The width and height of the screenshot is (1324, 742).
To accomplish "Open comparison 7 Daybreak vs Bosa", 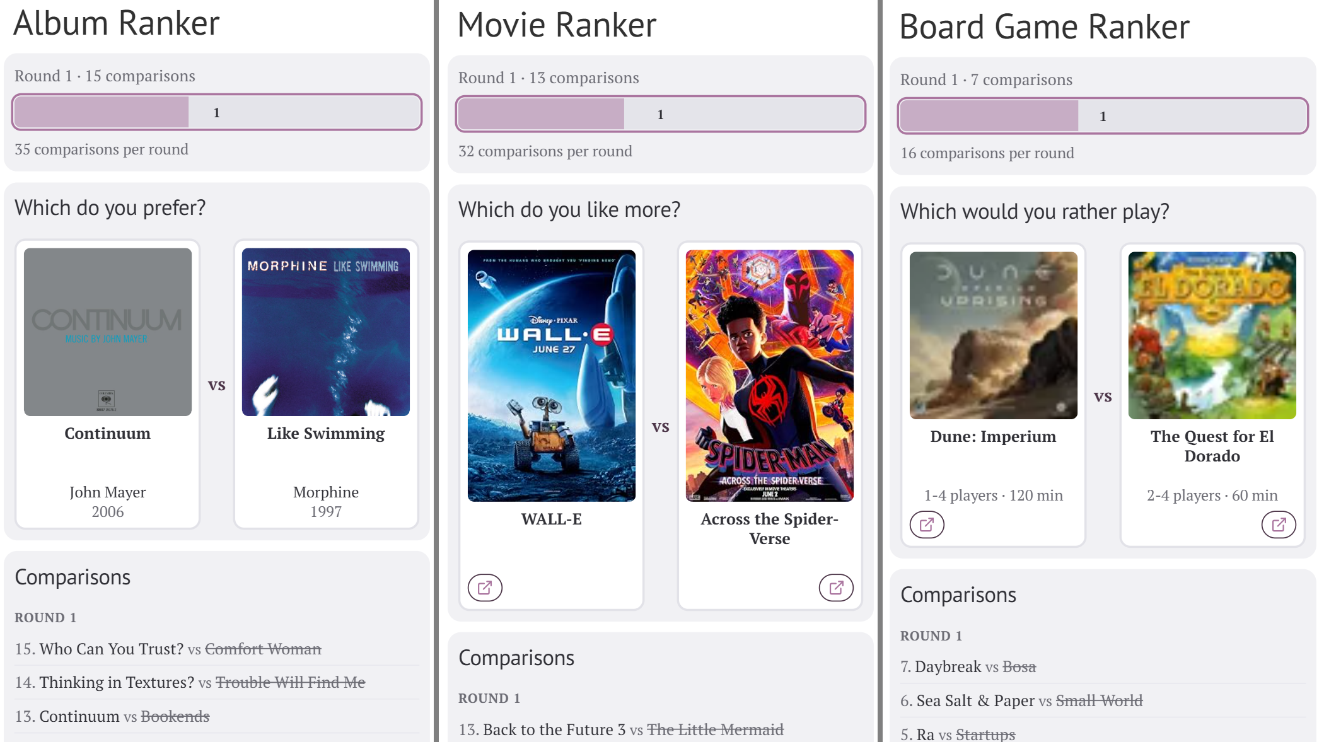I will click(1103, 666).
